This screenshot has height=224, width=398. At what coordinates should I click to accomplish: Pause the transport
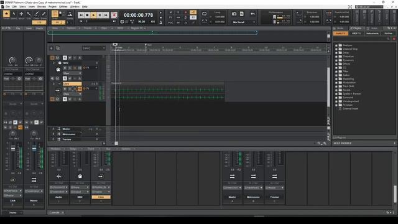[99, 15]
